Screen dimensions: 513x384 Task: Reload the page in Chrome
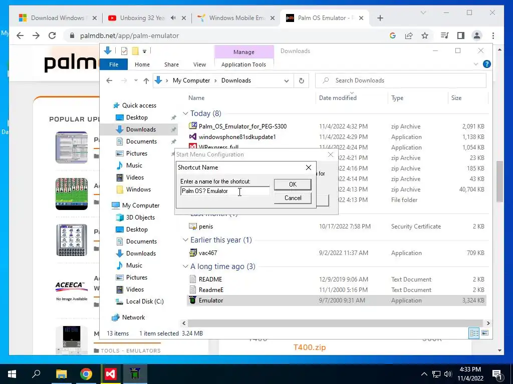click(x=52, y=35)
